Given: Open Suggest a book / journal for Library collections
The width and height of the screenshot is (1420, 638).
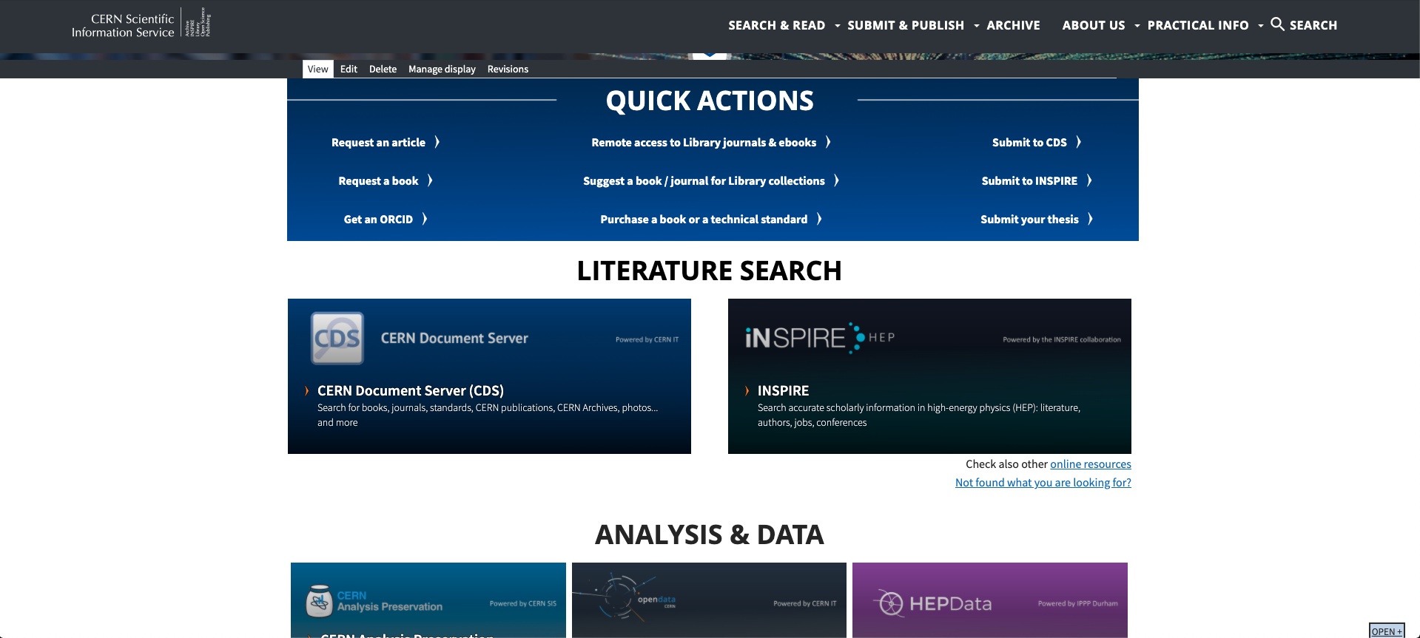Looking at the screenshot, I should click(x=704, y=180).
